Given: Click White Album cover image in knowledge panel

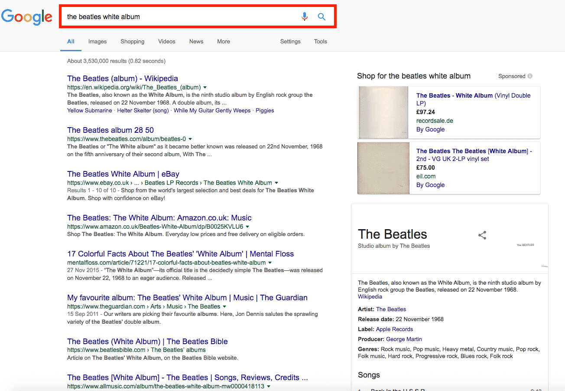Looking at the screenshot, I should pyautogui.click(x=525, y=245).
